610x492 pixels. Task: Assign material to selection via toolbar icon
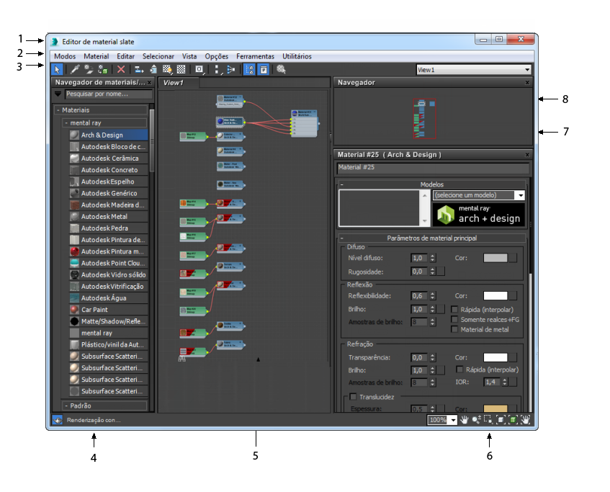tap(103, 70)
